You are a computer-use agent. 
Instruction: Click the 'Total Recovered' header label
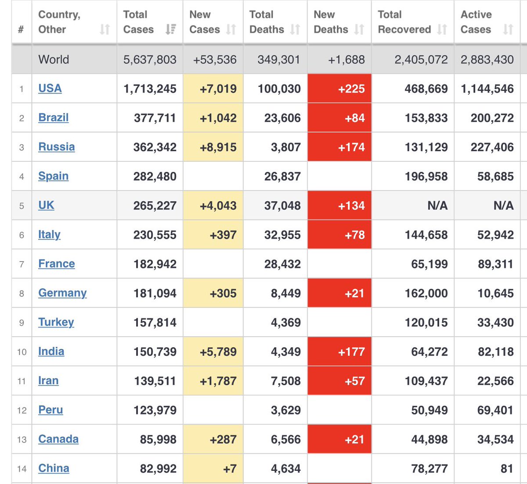pyautogui.click(x=404, y=22)
